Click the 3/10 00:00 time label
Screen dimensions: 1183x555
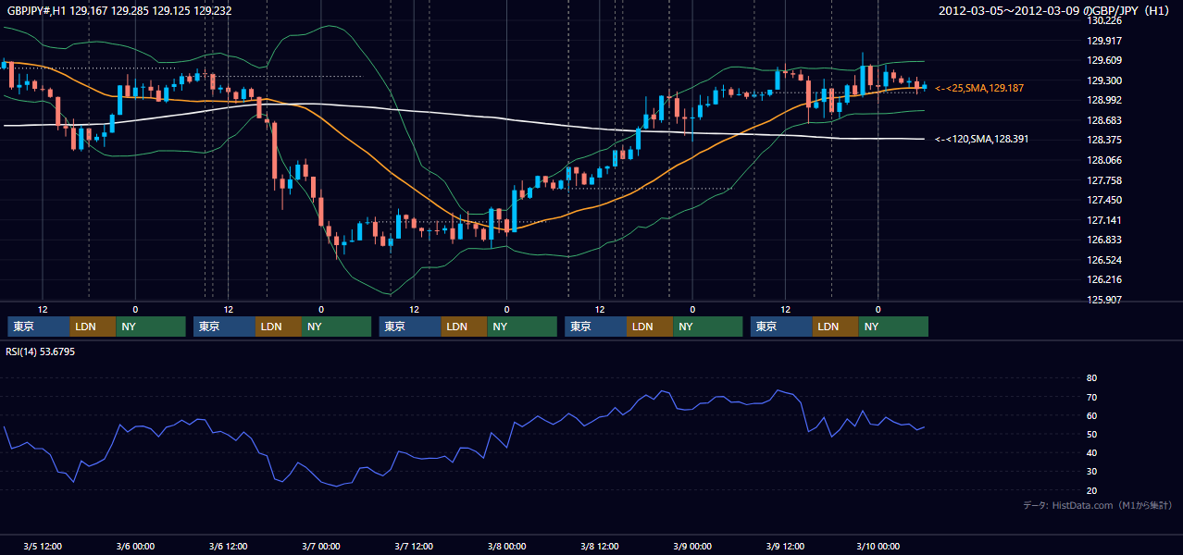878,547
